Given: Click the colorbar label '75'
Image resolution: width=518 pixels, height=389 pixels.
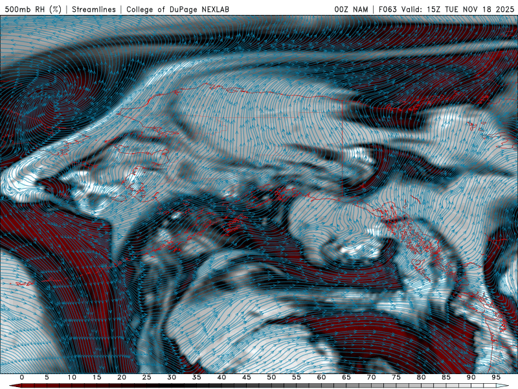Looking at the screenshot, I should point(396,377).
